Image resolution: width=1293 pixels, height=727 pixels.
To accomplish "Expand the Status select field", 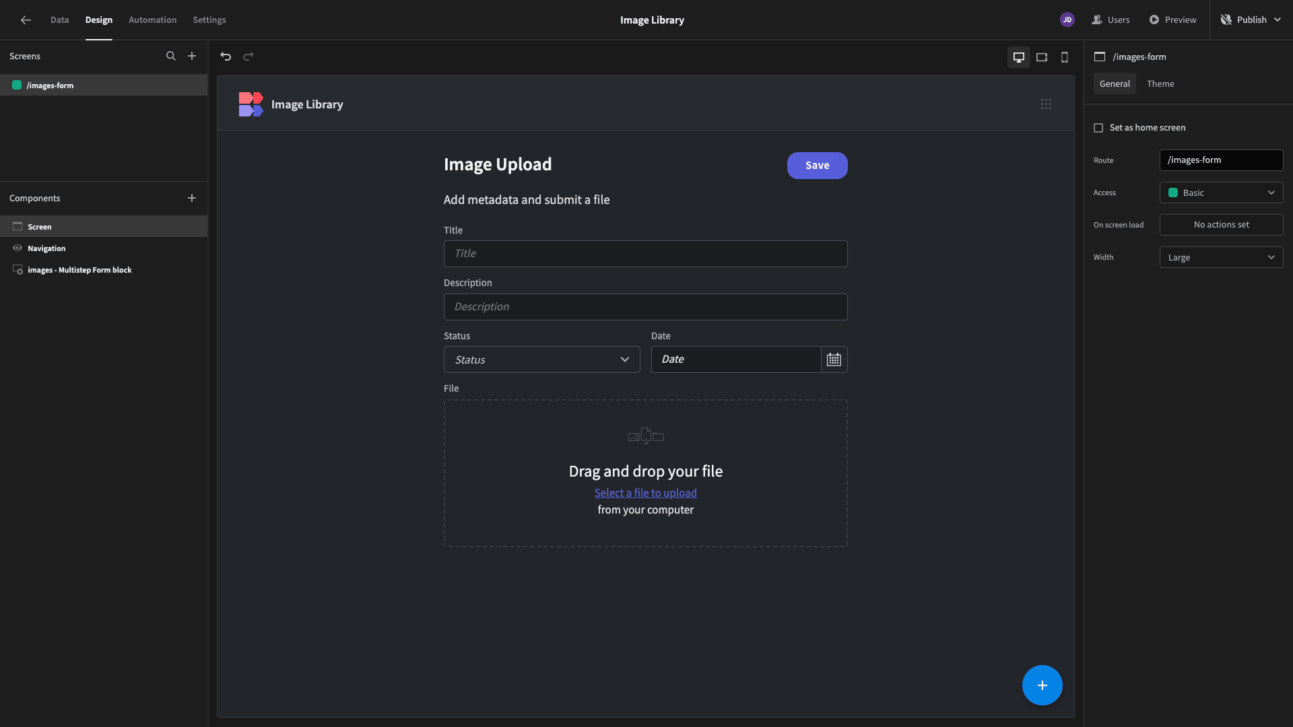I will (541, 359).
